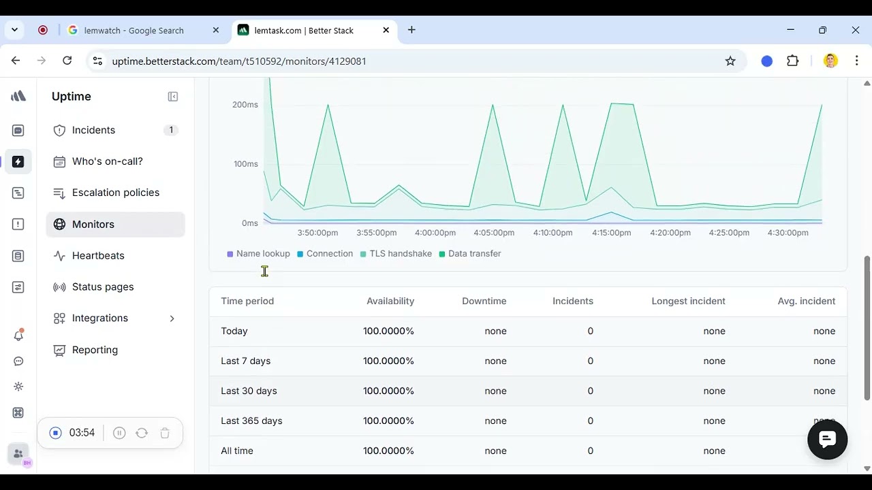This screenshot has height=490, width=872.
Task: Open a new browser tab
Action: click(x=411, y=30)
